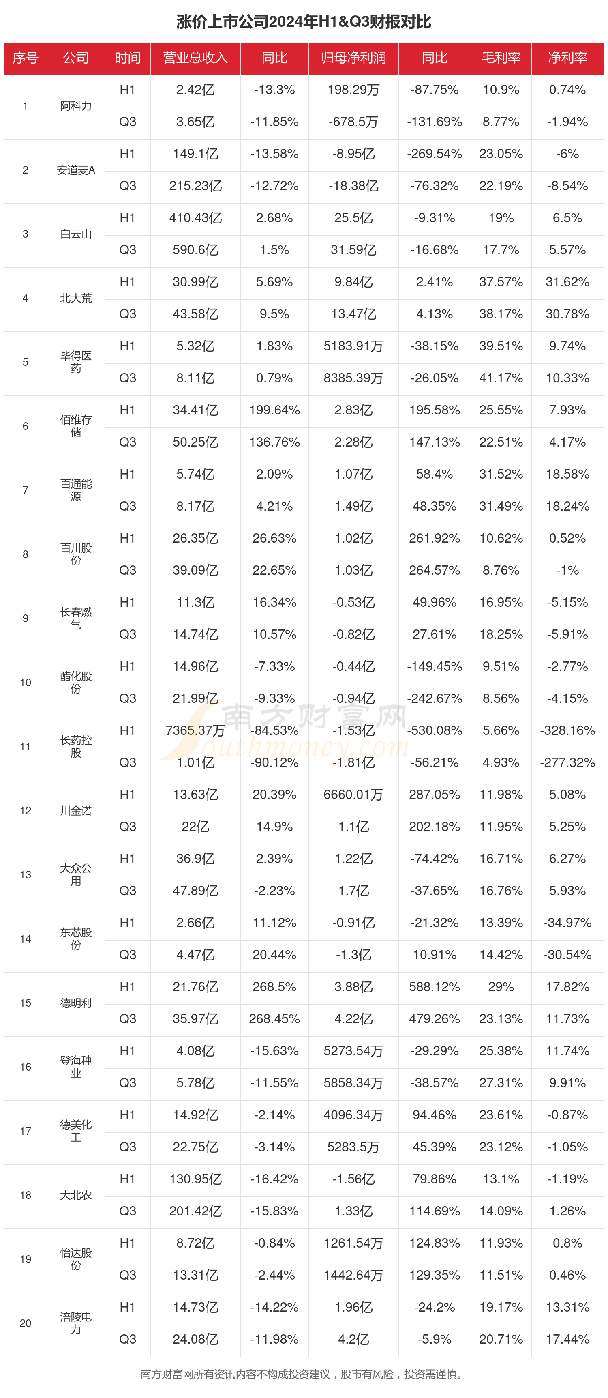The image size is (608, 1398).
Task: Click the 序号 column header
Action: click(x=26, y=58)
